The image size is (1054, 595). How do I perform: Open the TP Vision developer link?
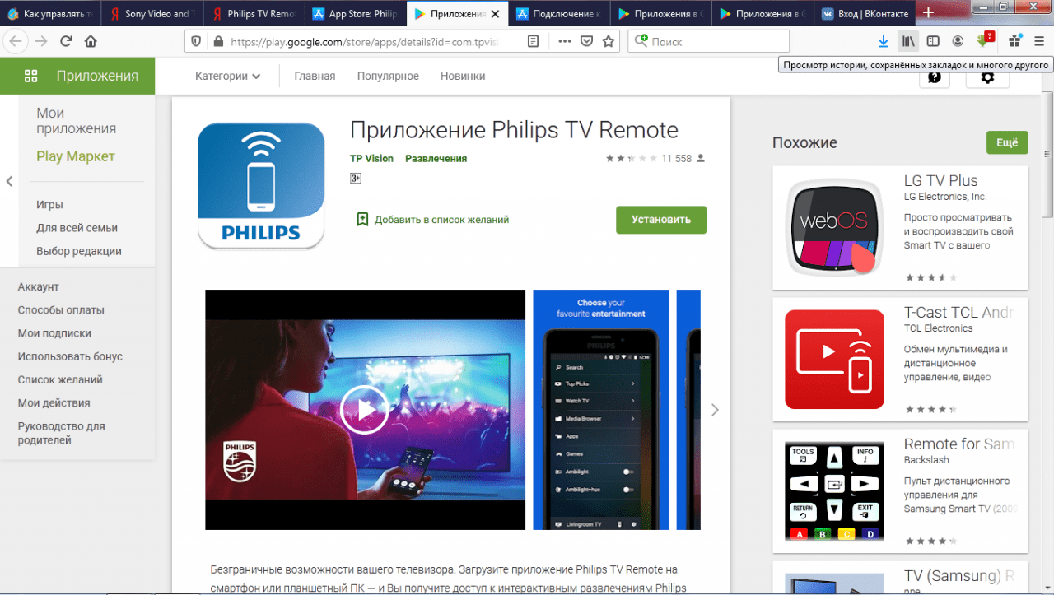371,158
